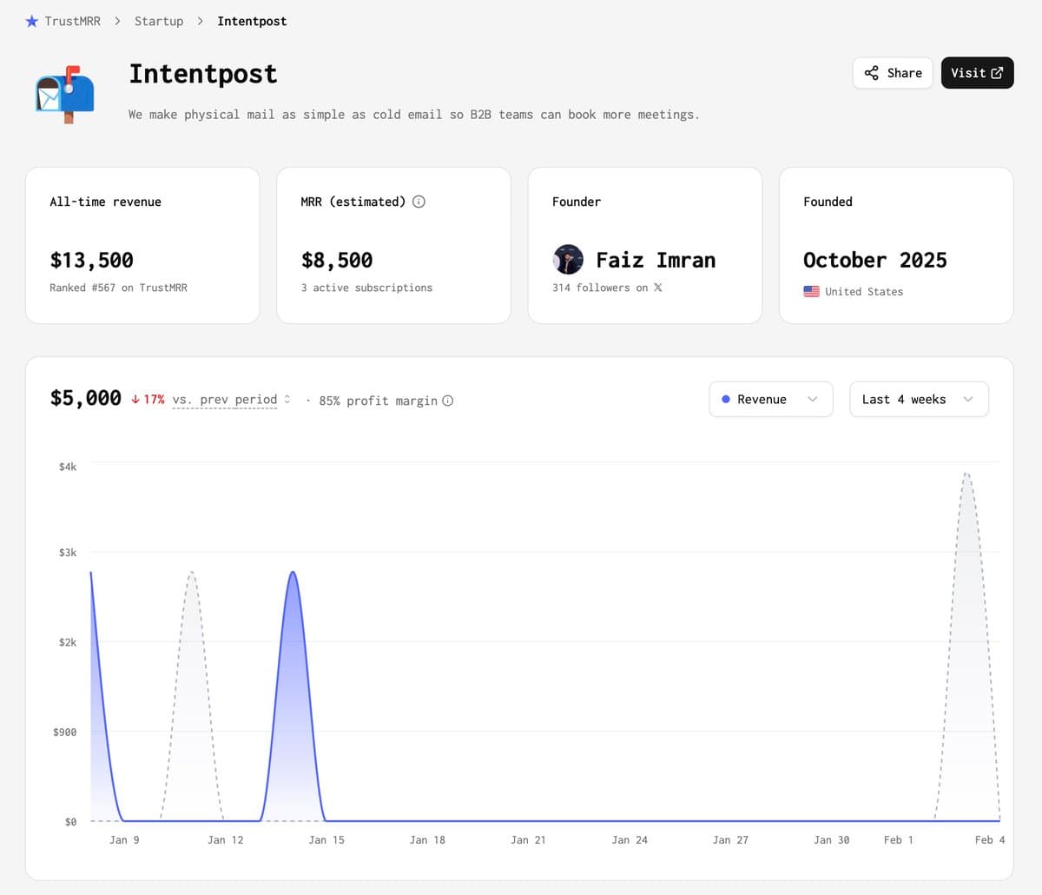Screen dimensions: 1042x895
Task: Click the 3 active subscriptions text
Action: tap(366, 288)
